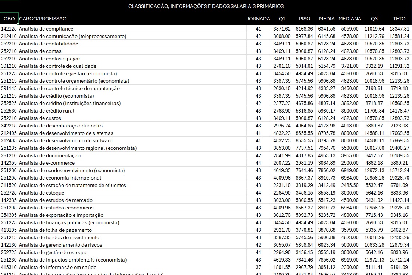Click the CBO code 415310 cell
This screenshot has height=275, width=412.
(x=9, y=267)
